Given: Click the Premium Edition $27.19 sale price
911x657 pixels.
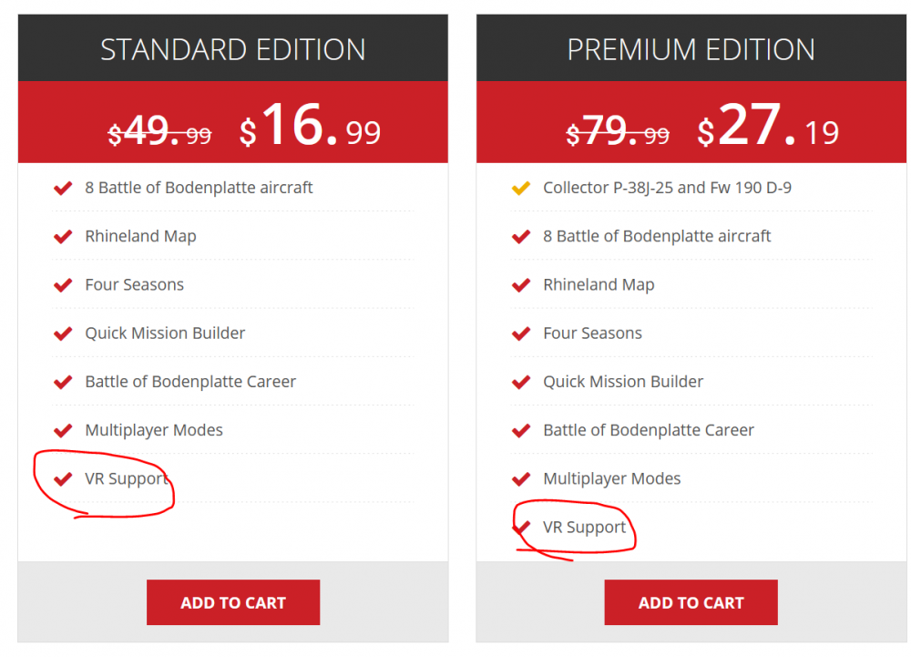Looking at the screenshot, I should tap(768, 128).
